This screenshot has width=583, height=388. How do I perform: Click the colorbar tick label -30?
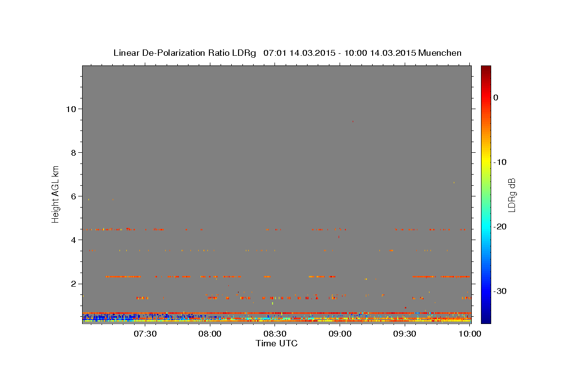[500, 291]
